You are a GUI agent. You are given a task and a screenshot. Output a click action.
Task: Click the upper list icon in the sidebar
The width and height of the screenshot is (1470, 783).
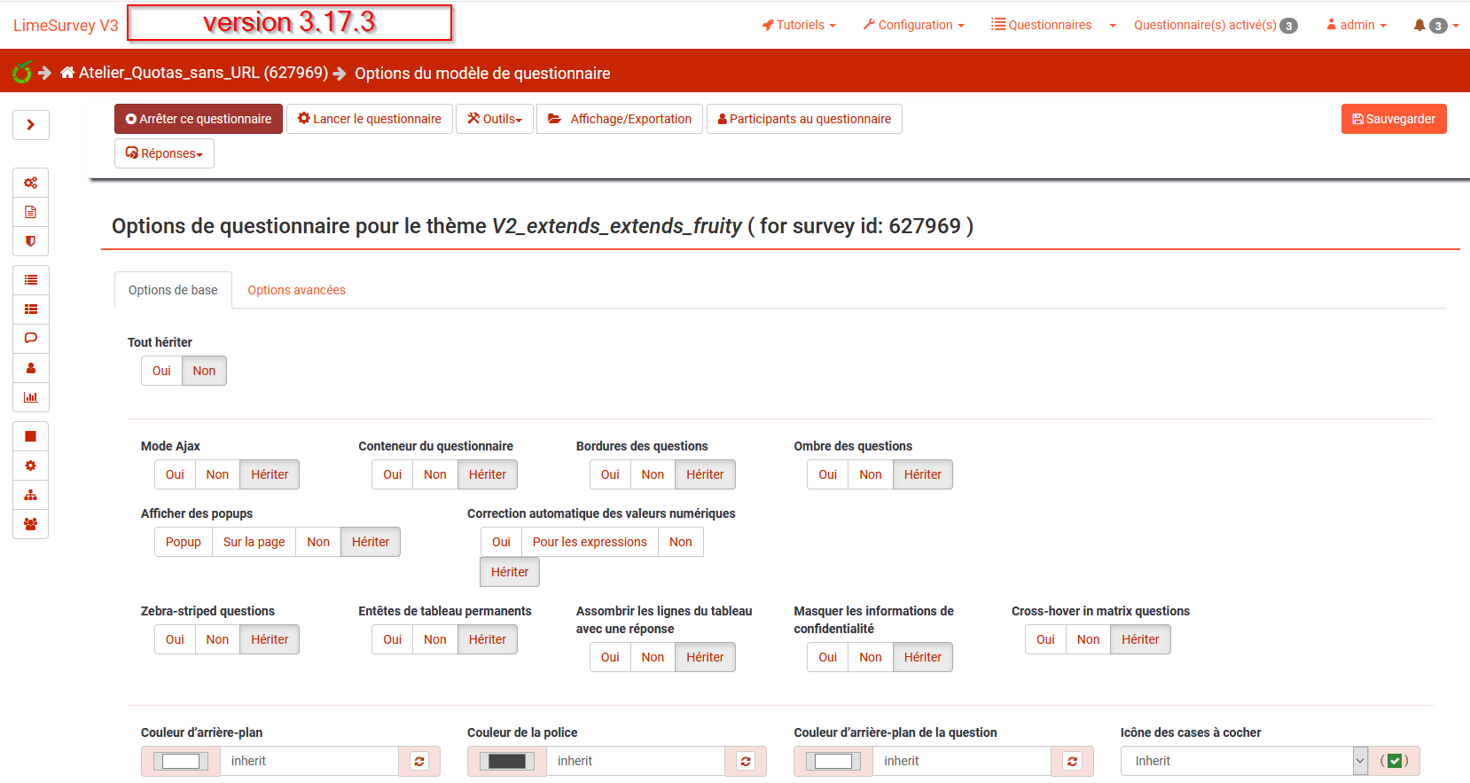[x=31, y=280]
